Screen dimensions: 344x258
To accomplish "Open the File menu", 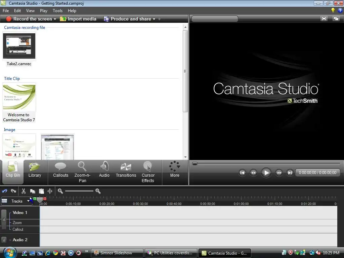I will 6,10.
